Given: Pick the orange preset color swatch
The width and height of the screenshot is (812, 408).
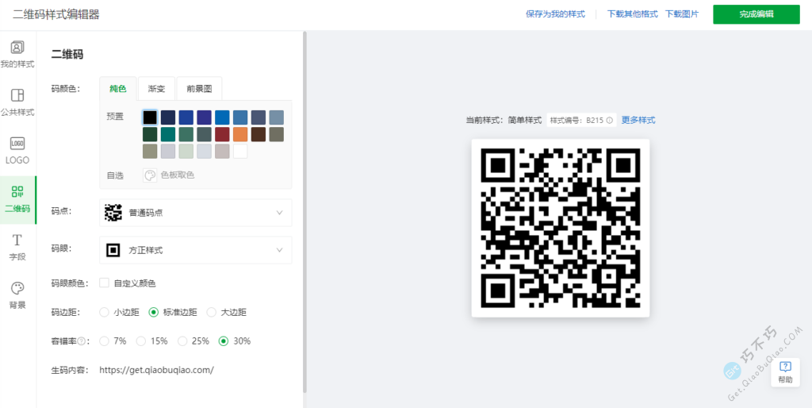Looking at the screenshot, I should (x=240, y=134).
